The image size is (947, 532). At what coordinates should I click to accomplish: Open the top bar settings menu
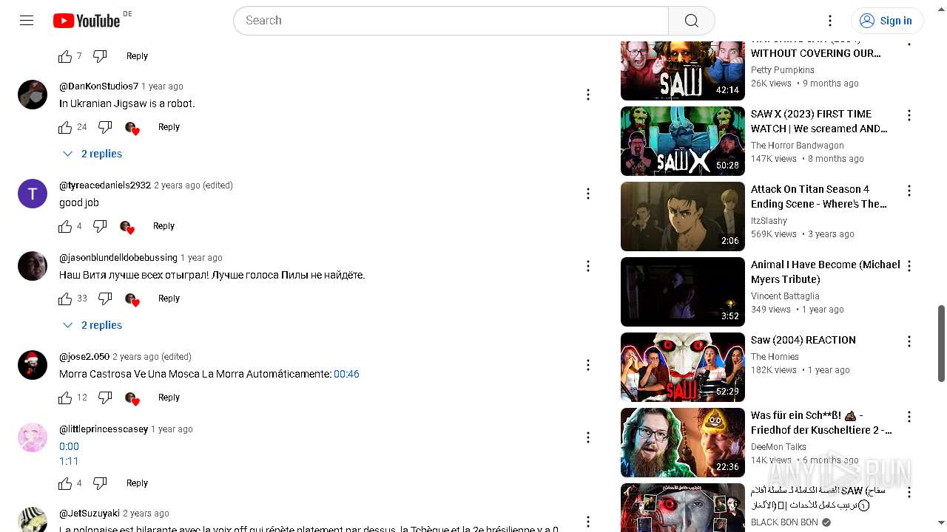830,21
